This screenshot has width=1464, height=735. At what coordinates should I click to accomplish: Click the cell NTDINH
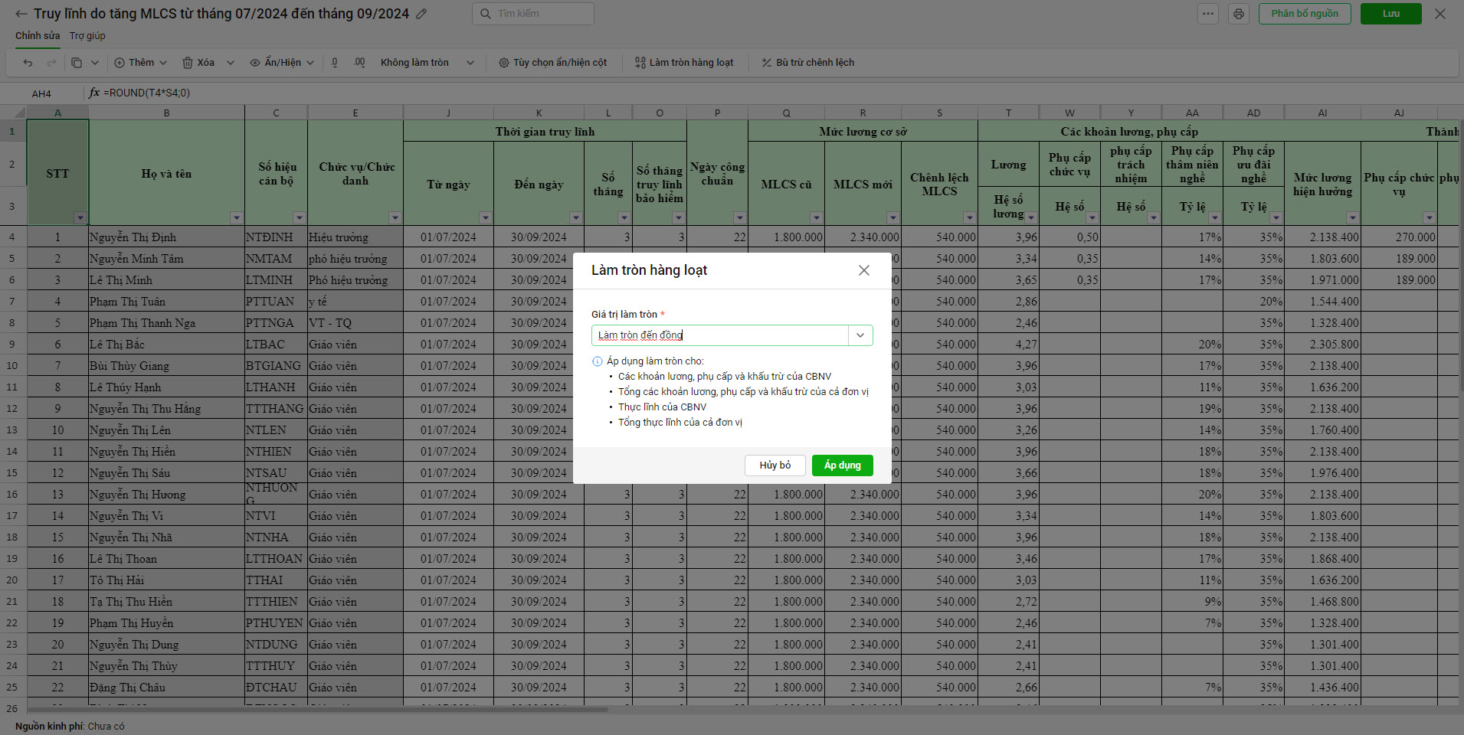[277, 237]
